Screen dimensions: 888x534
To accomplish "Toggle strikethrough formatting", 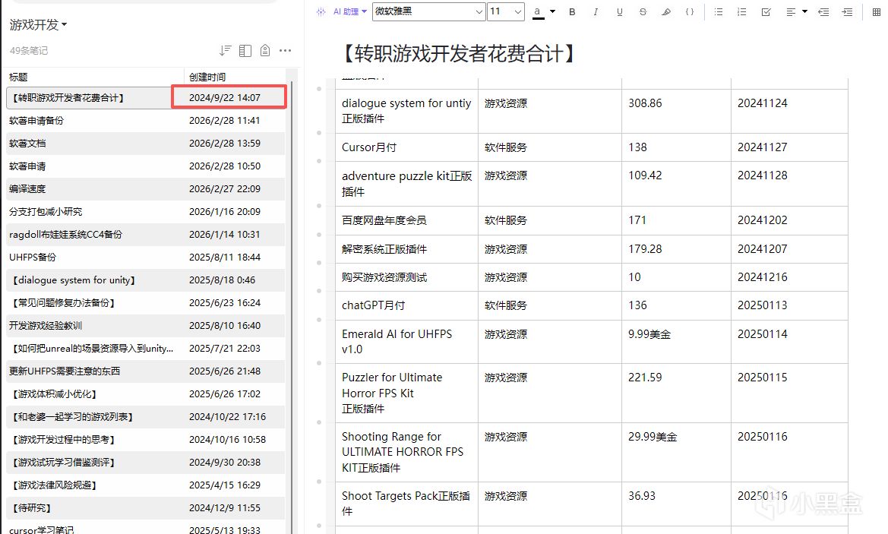I will [x=643, y=11].
